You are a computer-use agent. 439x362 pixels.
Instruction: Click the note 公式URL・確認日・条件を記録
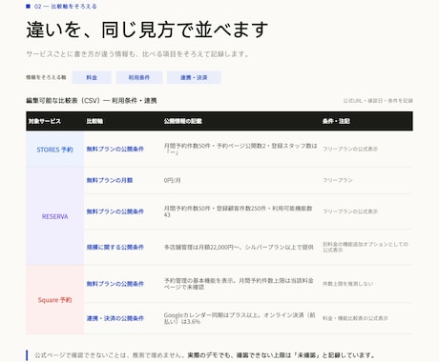(378, 101)
